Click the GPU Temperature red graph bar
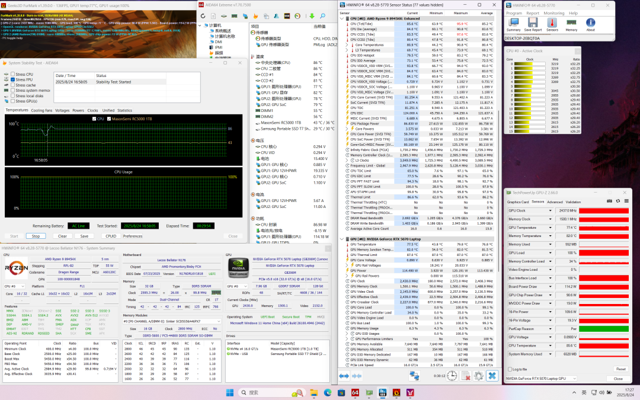Viewport: 640px width, 400px height. pos(604,227)
